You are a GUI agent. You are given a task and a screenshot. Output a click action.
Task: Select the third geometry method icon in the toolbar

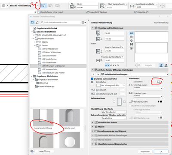point(58,6)
